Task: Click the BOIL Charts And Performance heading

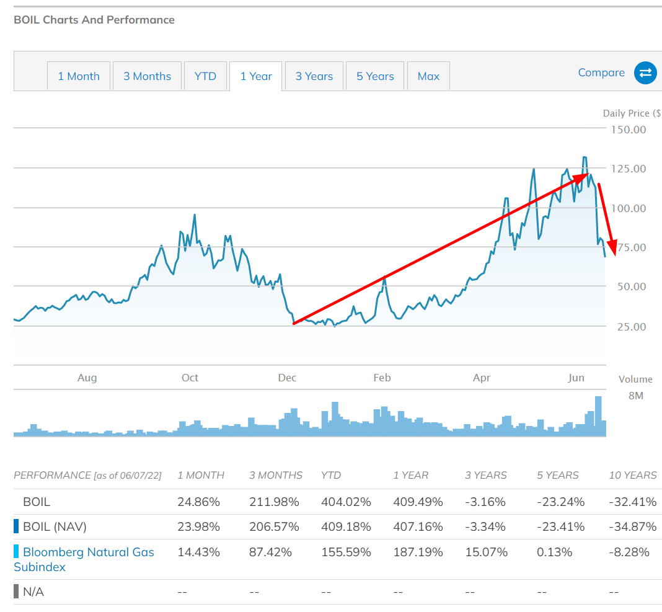Action: tap(94, 20)
